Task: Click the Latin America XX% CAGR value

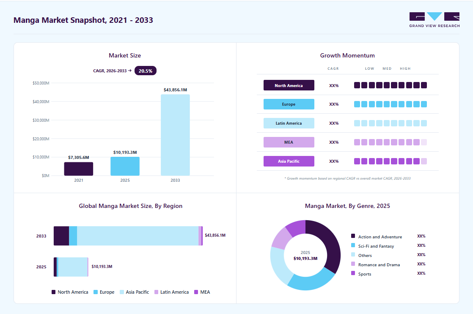Action: tap(334, 123)
